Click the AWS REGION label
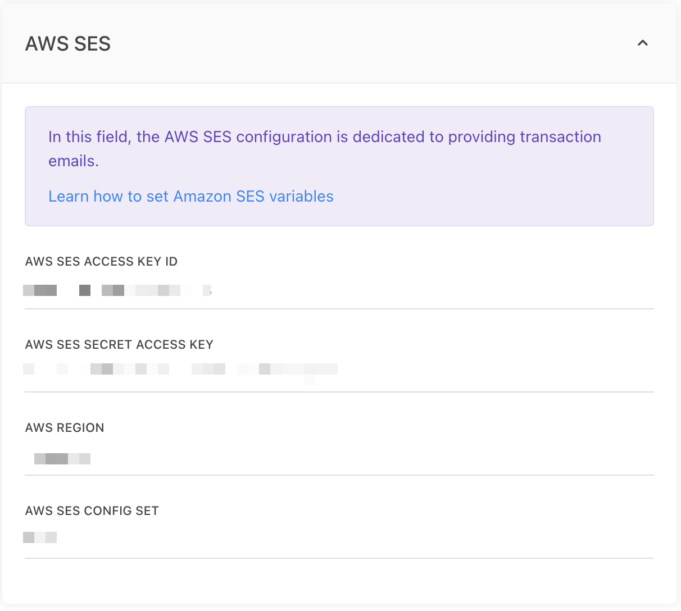 65,428
